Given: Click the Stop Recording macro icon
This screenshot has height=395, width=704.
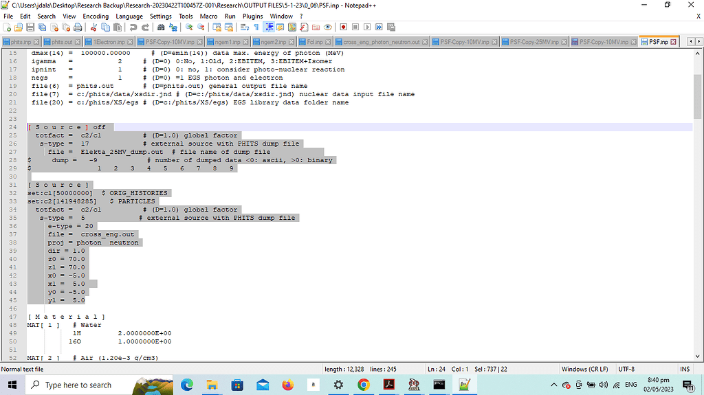Looking at the screenshot, I should tap(355, 27).
